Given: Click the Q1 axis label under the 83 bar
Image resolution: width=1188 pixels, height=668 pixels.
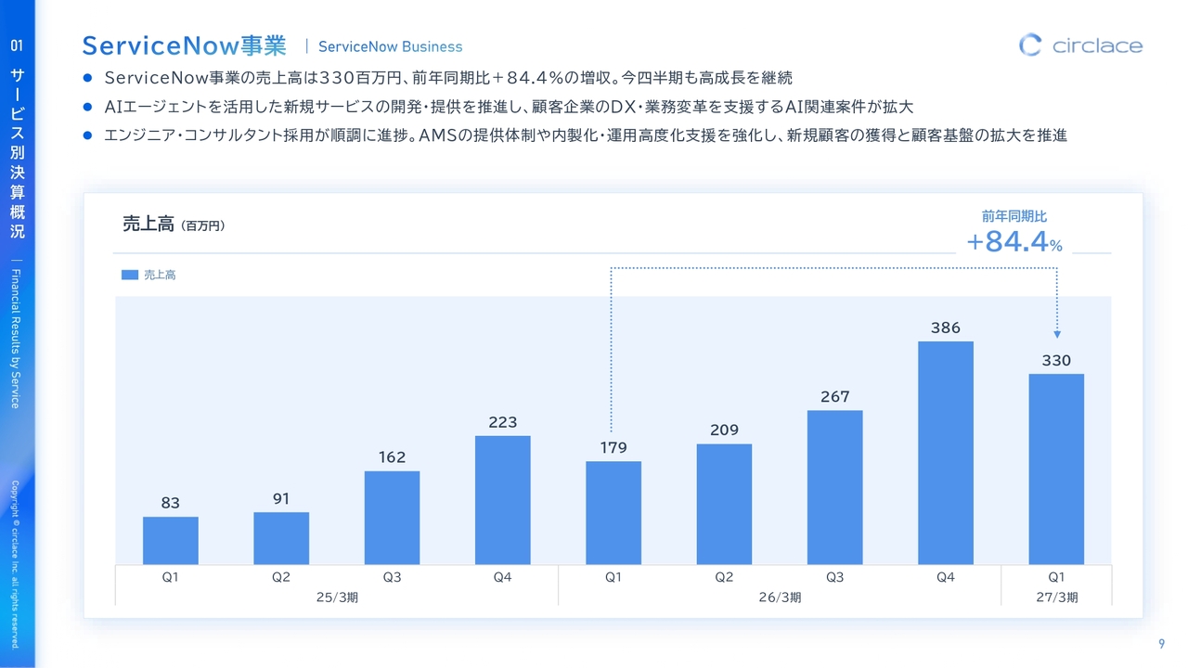Looking at the screenshot, I should pyautogui.click(x=170, y=577).
